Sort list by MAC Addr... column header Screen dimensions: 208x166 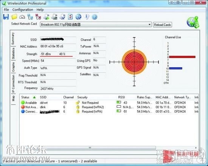point(163,97)
